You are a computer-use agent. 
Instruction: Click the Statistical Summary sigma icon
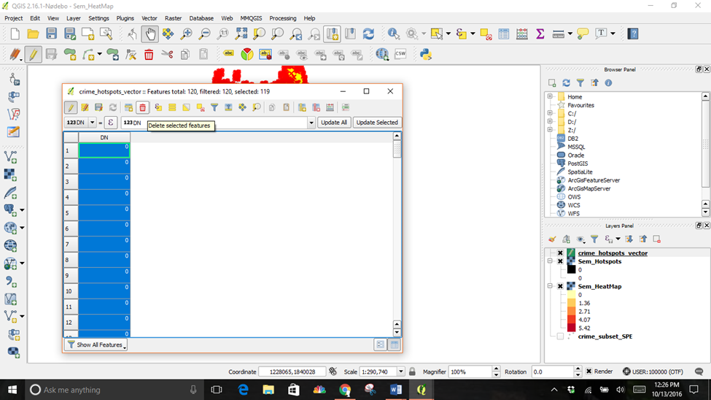[540, 34]
